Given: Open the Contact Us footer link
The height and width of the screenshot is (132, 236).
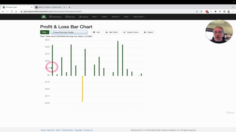Looking at the screenshot, I should click(x=88, y=130).
